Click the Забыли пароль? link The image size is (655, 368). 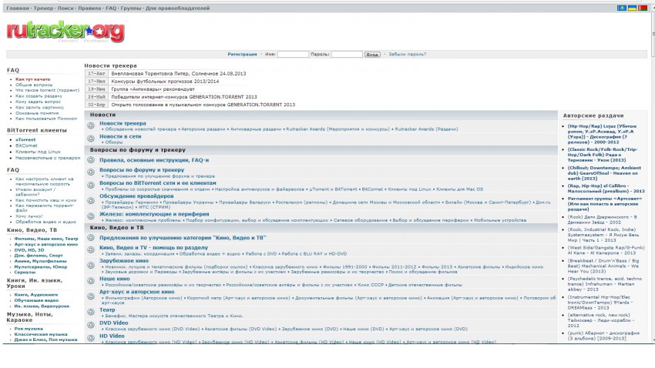tap(408, 55)
